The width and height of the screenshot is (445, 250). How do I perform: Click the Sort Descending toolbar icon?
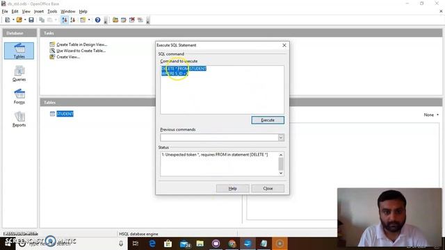72,20
